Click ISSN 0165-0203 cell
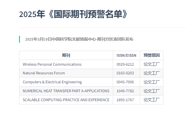 [x=125, y=73]
